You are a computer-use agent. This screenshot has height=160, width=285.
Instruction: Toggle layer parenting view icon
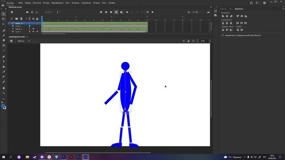32,12
